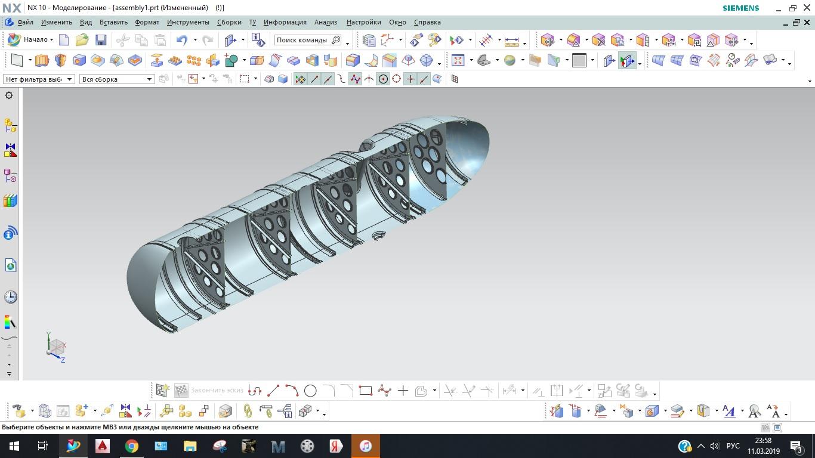Open the Анализ menu
815x458 pixels.
pos(325,22)
